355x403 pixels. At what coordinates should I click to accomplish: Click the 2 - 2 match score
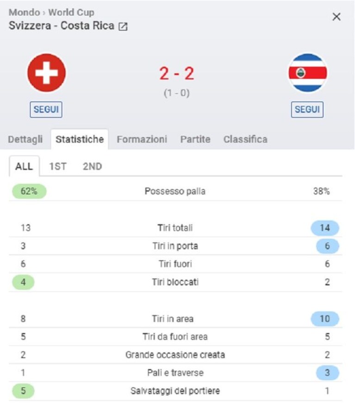[177, 74]
